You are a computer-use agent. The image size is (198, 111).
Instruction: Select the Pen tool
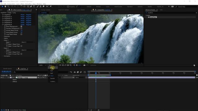(x=31, y=6)
